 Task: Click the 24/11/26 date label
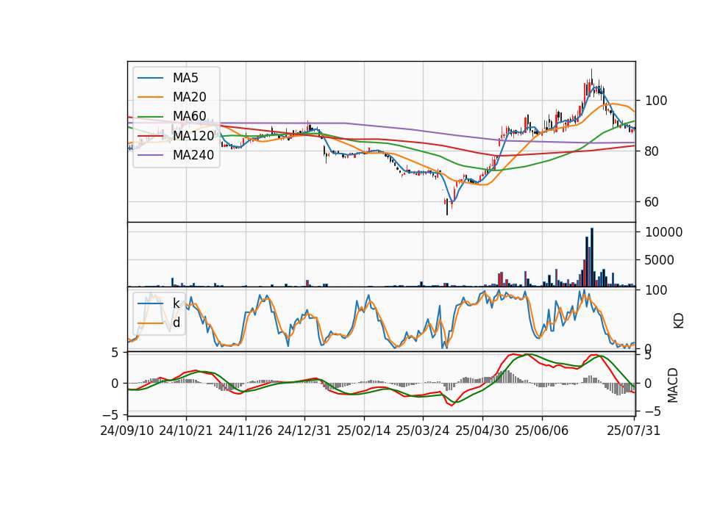click(246, 431)
